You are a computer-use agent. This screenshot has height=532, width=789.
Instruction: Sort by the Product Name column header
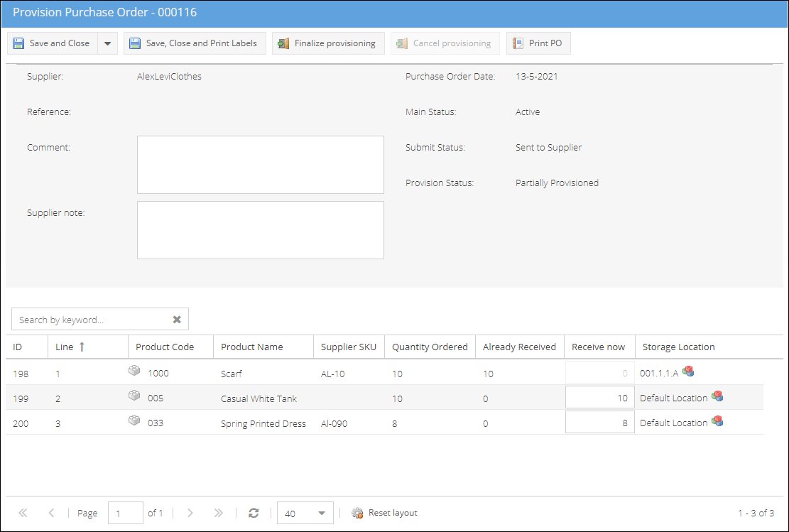(263, 347)
